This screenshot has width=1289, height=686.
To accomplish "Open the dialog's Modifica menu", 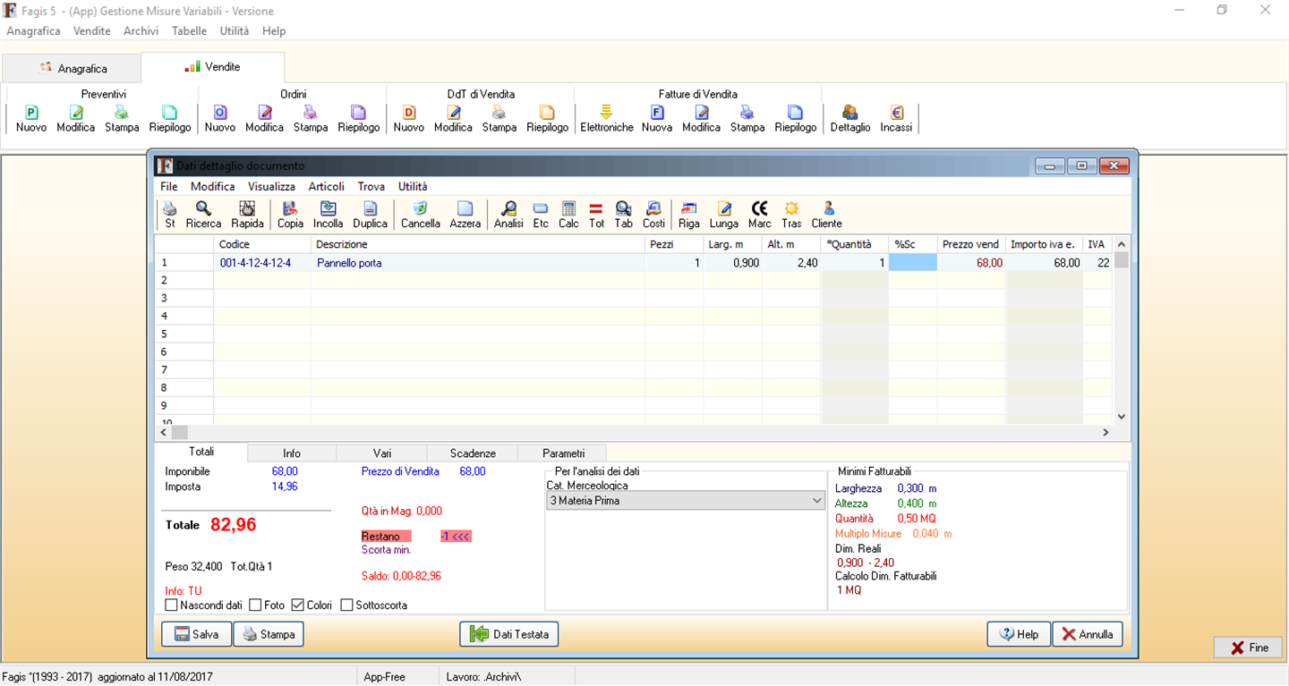I will coord(213,187).
